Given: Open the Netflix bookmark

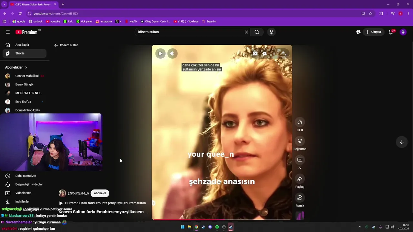Looking at the screenshot, I should pyautogui.click(x=131, y=22).
